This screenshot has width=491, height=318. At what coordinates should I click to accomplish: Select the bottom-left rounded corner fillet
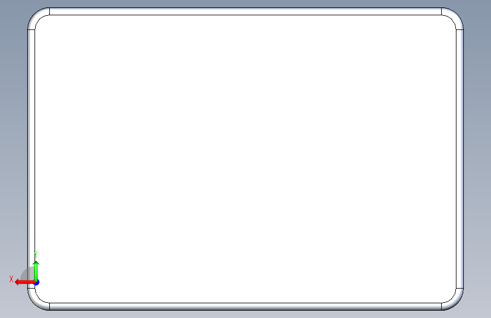tap(36, 302)
